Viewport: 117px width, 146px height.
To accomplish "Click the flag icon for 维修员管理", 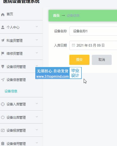I will point(3,54).
